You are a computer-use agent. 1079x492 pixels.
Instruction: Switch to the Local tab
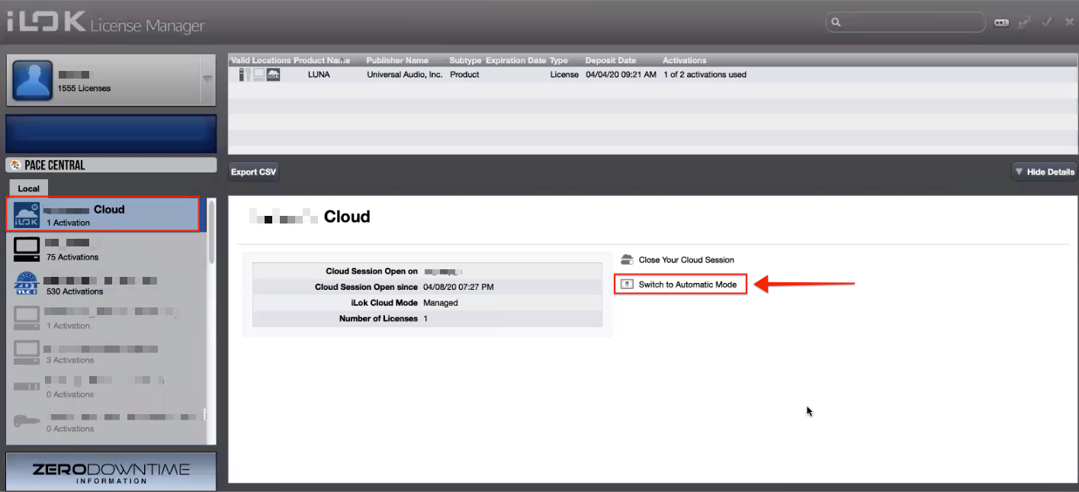point(29,188)
